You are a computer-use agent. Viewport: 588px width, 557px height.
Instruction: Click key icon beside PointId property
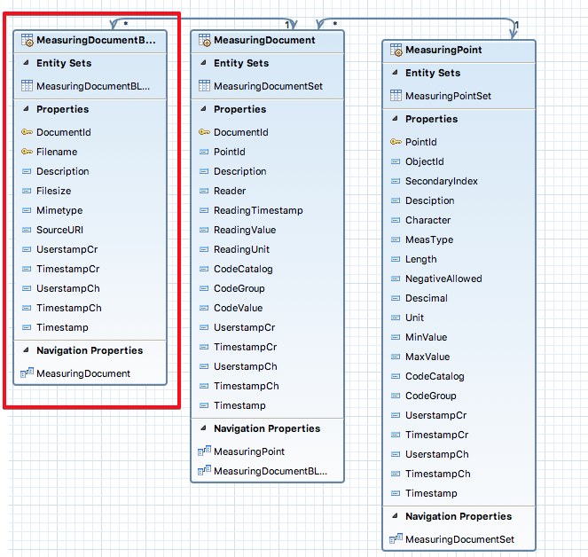[396, 142]
